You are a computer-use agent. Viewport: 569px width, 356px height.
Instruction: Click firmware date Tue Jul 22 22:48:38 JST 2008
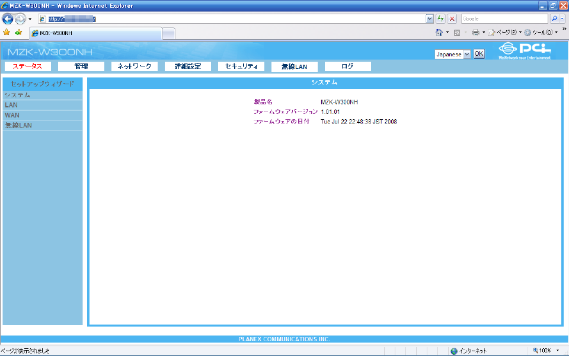click(359, 122)
